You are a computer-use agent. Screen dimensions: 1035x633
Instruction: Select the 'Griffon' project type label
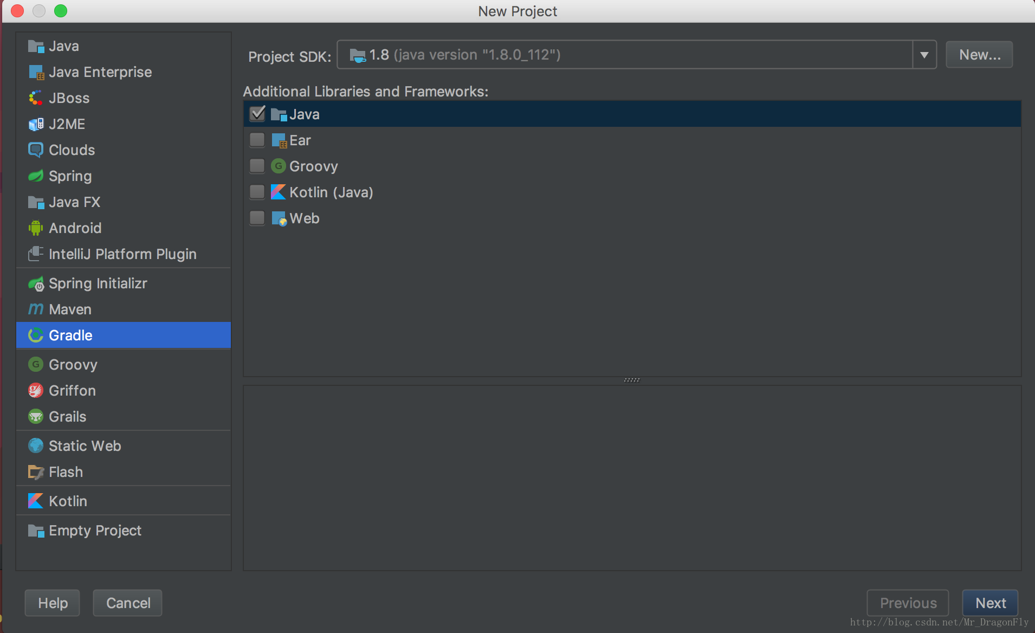point(72,391)
